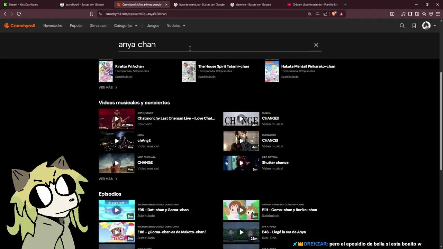Open the Brave Rewards triangle icon
443x249 pixels.
tap(341, 14)
